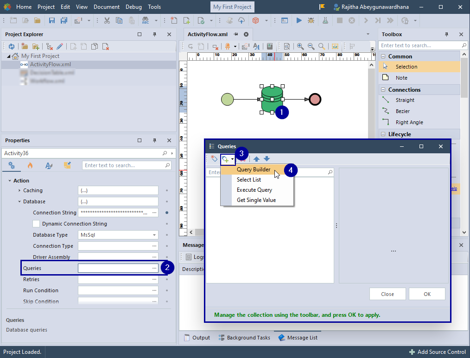This screenshot has width=470, height=358.
Task: Click the print preview icon in diagram toolbar
Action: pos(287,46)
